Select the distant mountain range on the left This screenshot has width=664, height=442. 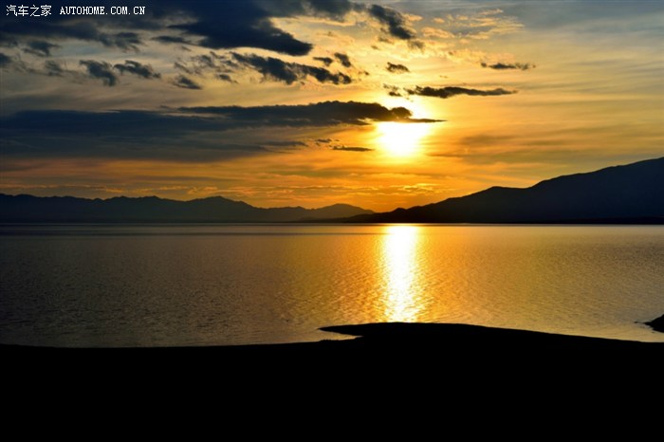[x=142, y=209]
